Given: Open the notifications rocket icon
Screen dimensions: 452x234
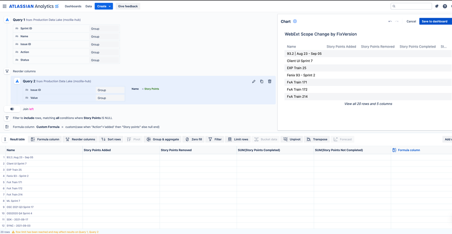Looking at the screenshot, I should 437,6.
